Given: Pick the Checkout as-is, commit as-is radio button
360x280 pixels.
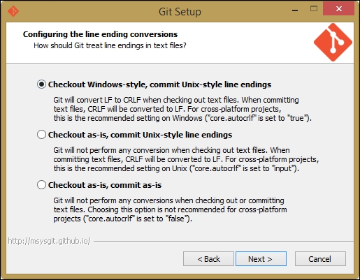Looking at the screenshot, I should tap(41, 185).
